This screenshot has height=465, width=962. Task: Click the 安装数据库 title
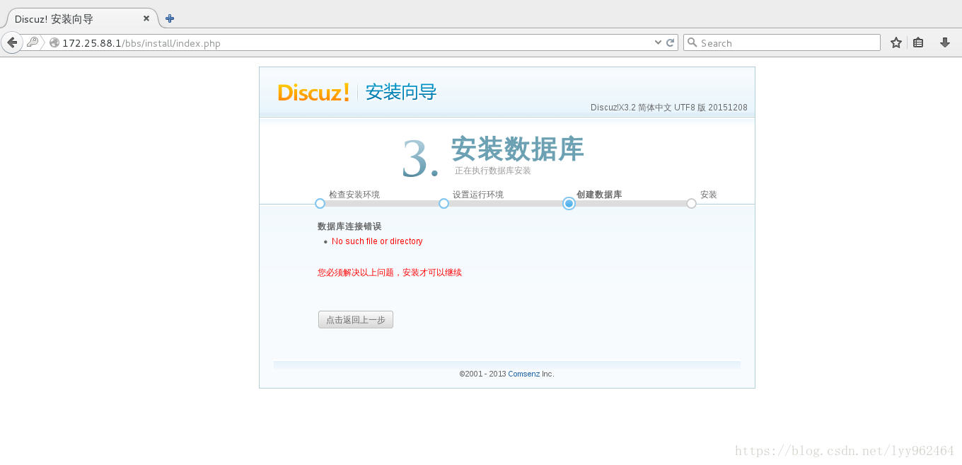(x=518, y=149)
